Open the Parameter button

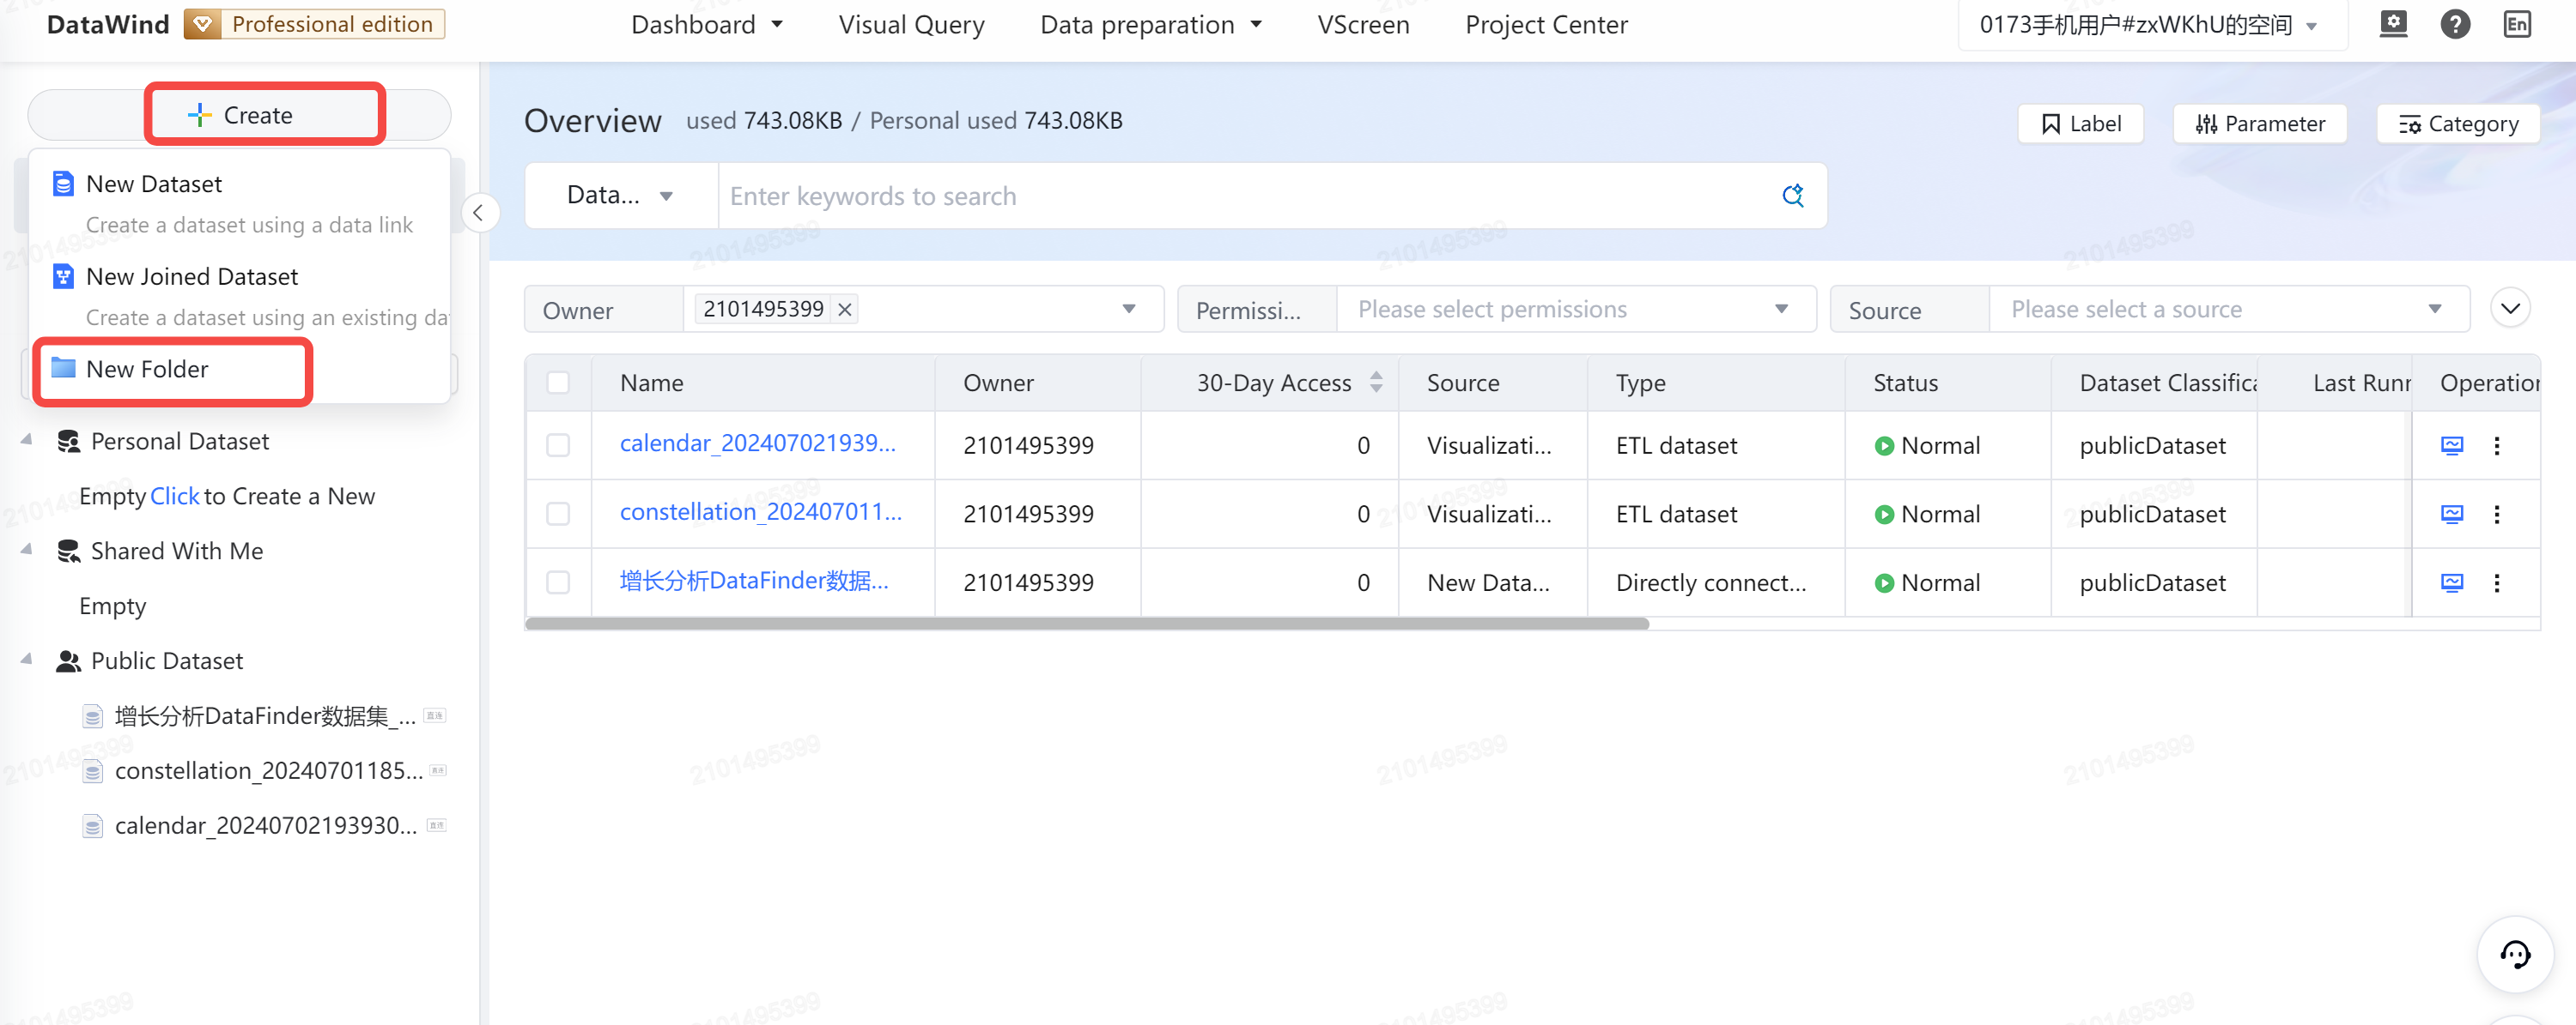point(2260,124)
